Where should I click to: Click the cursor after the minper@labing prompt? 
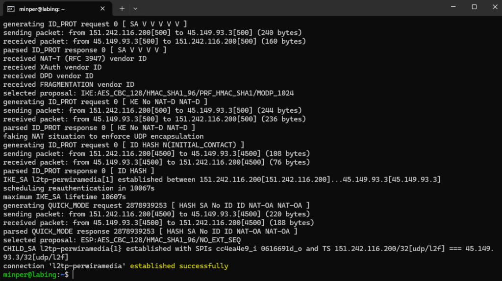(73, 275)
